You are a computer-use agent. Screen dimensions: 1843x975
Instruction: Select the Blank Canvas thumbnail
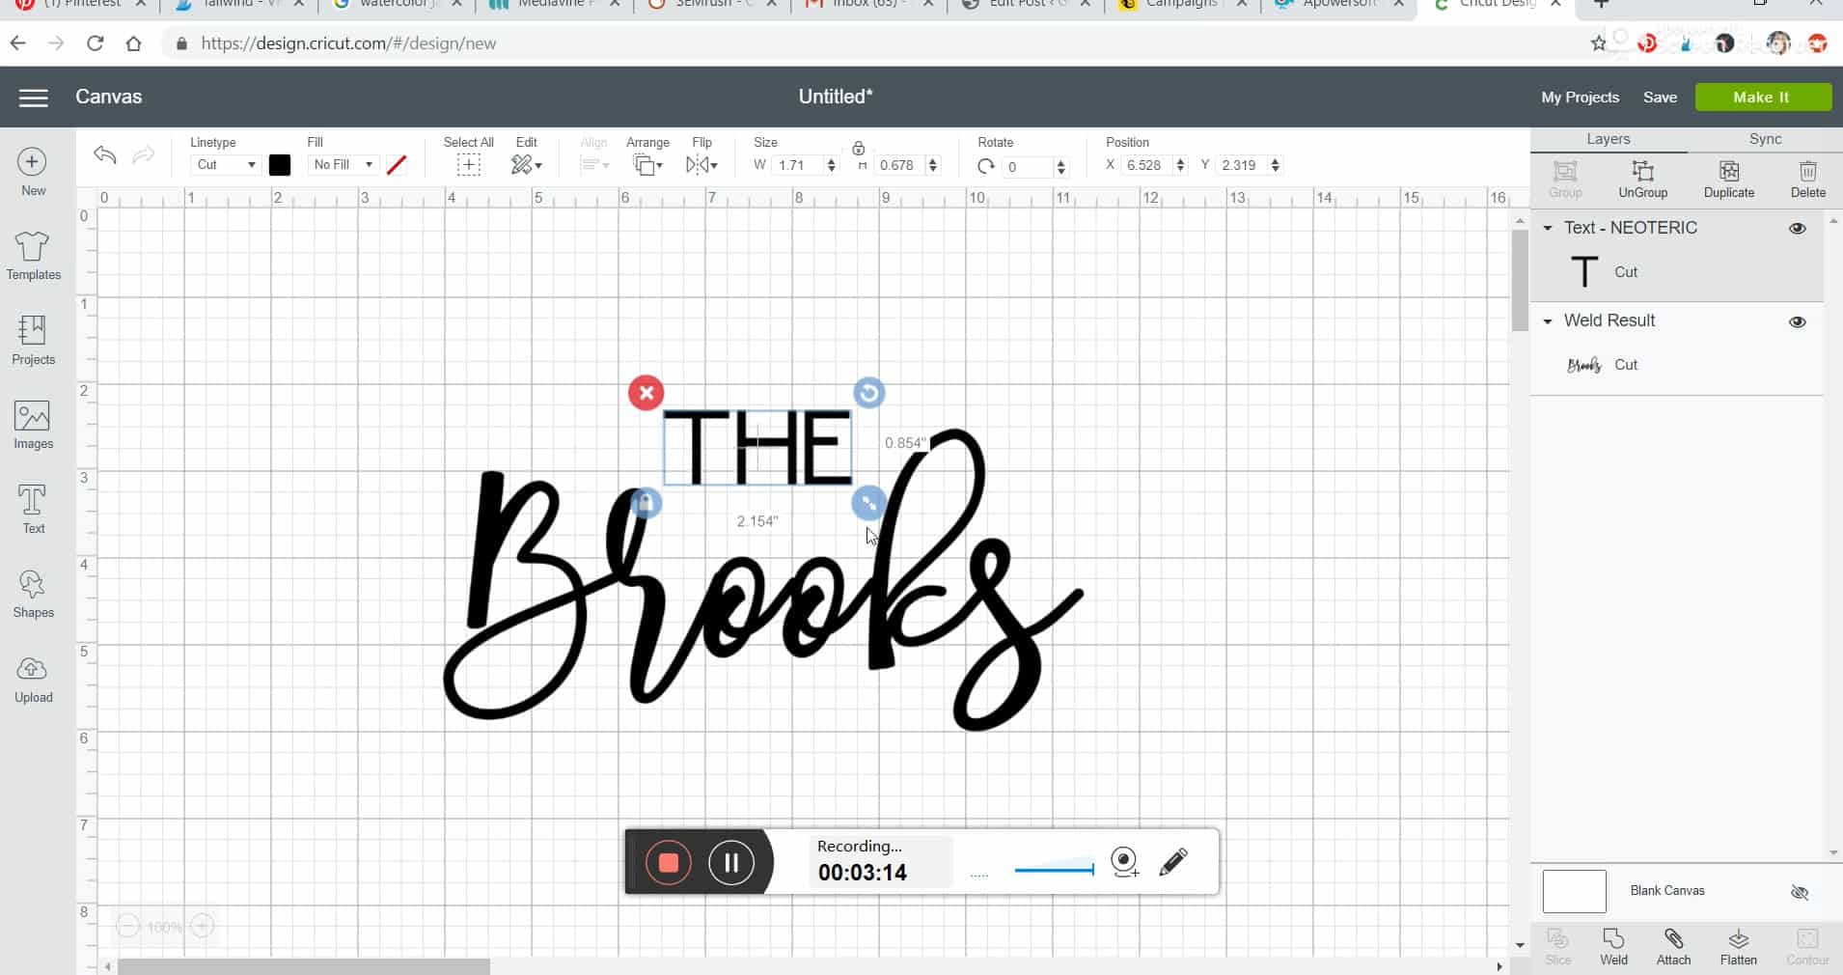coord(1574,892)
